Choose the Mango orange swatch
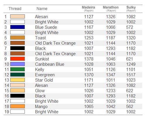The width and height of the screenshot is (146, 118). (x=18, y=106)
